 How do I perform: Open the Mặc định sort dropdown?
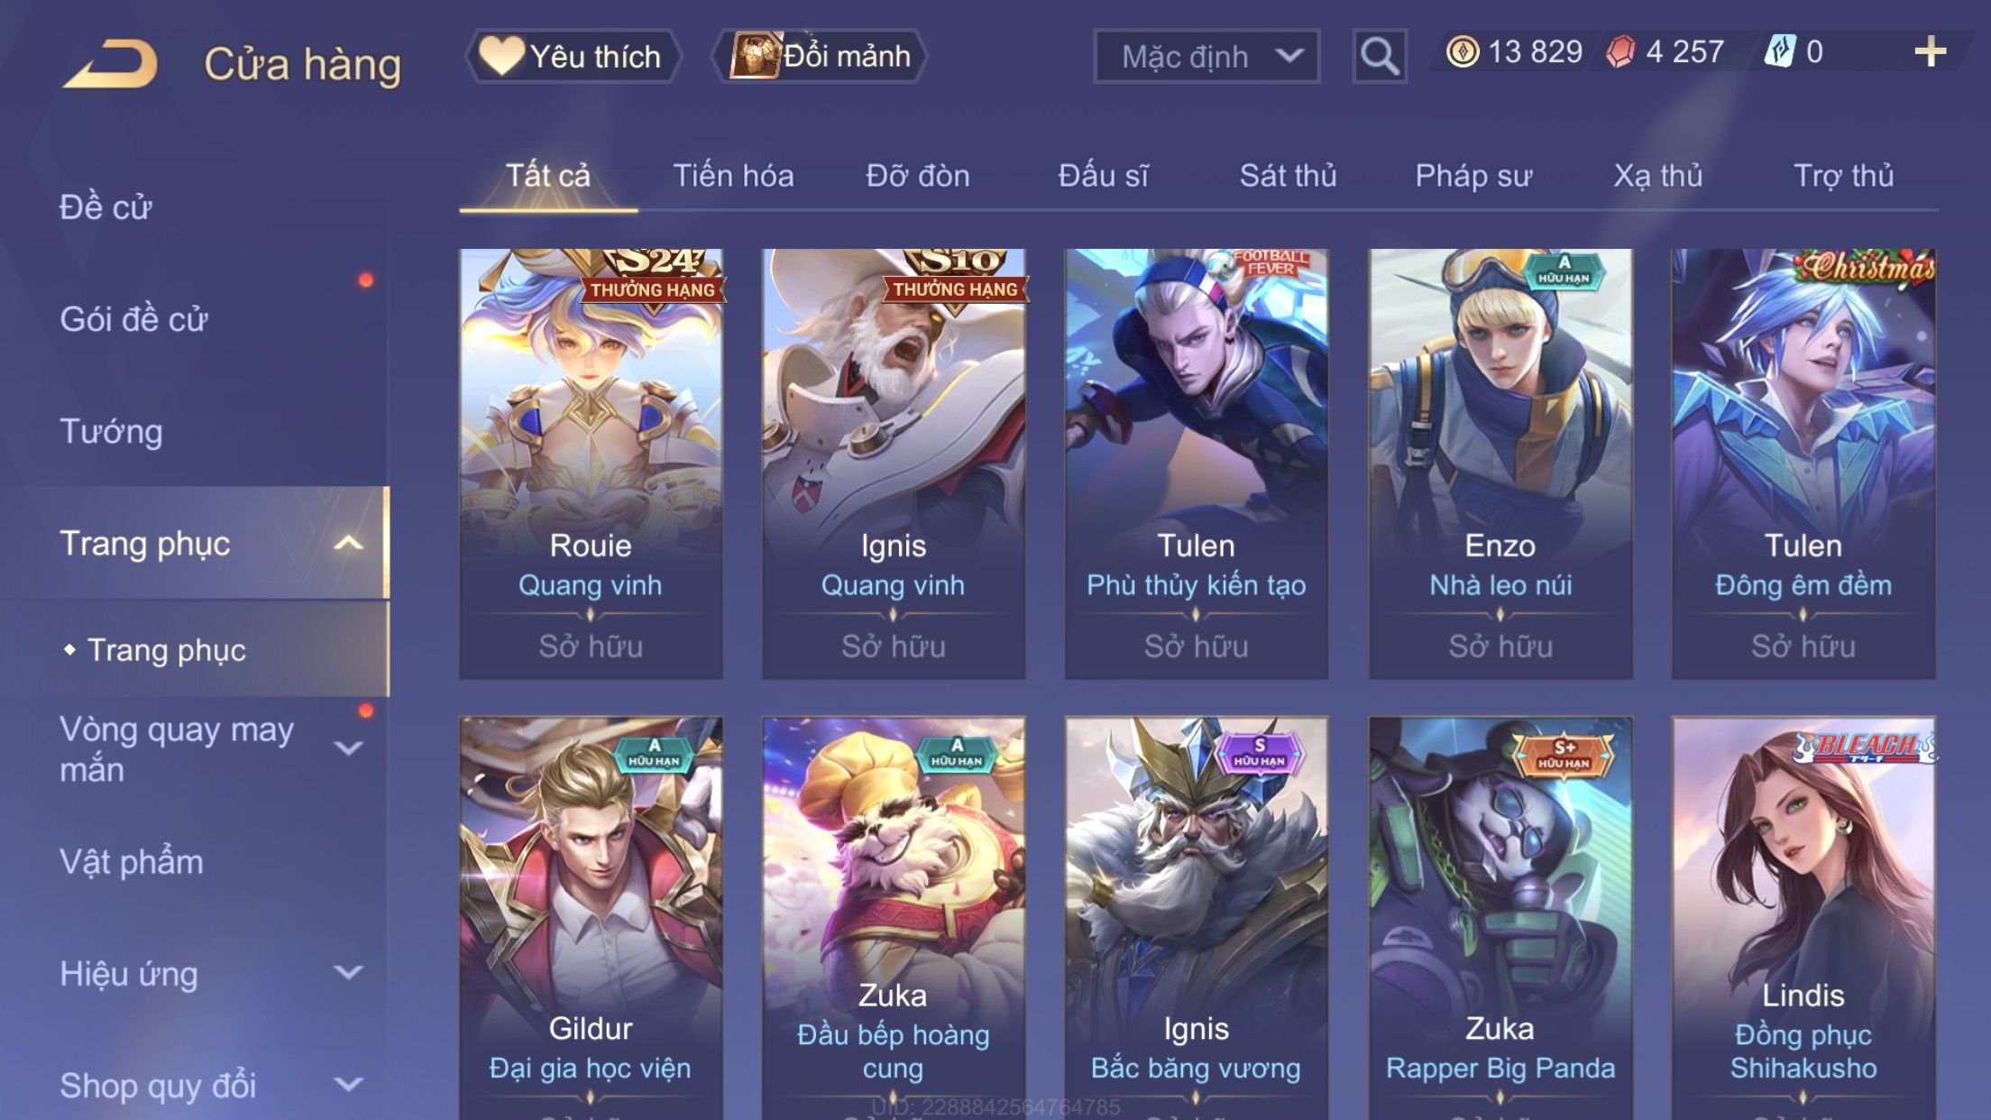[1207, 56]
